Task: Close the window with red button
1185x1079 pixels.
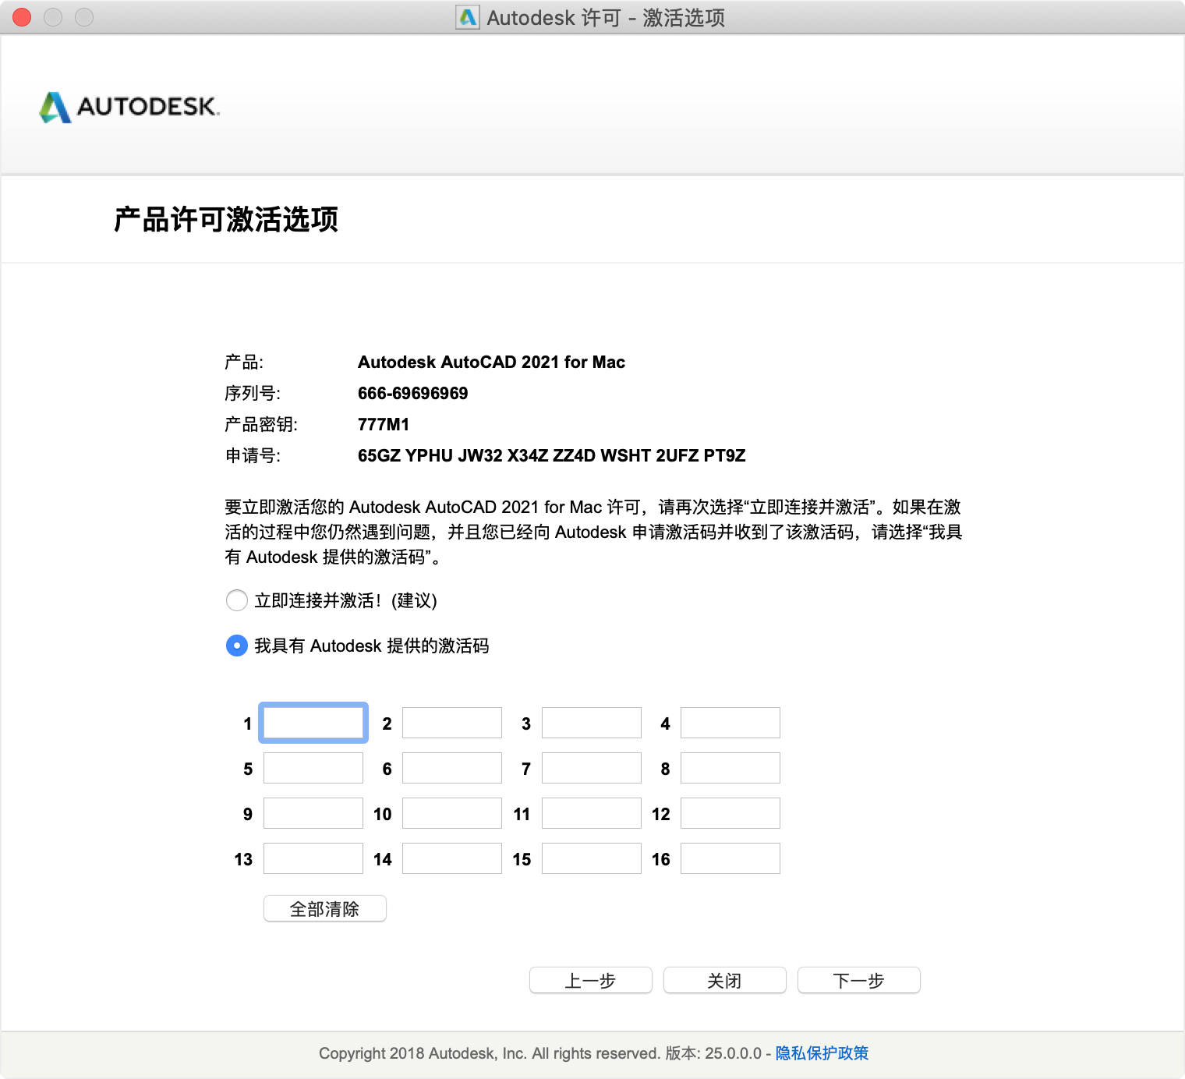Action: [22, 17]
